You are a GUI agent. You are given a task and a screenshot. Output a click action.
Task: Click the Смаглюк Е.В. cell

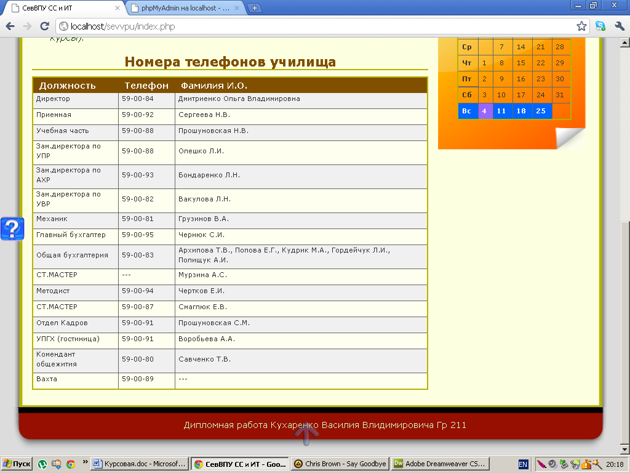click(301, 309)
